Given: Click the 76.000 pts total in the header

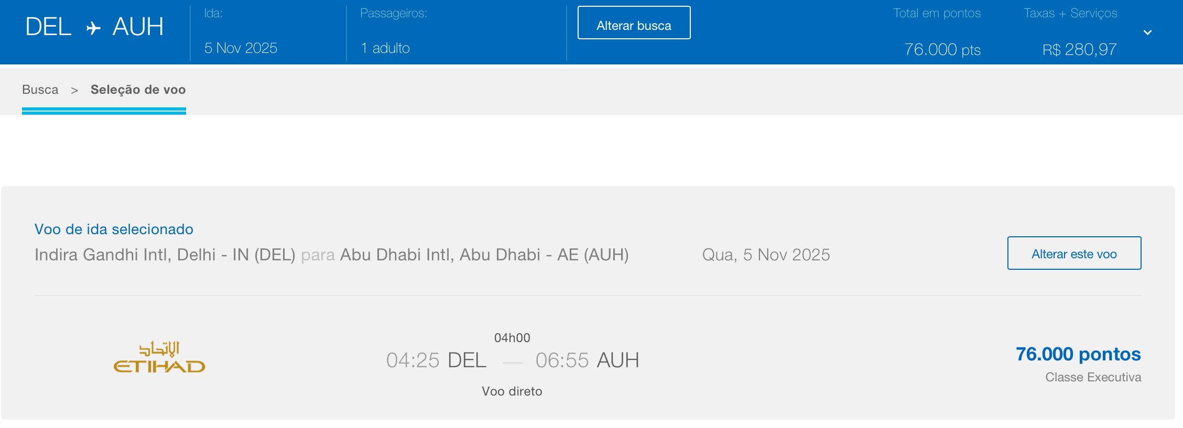Looking at the screenshot, I should click(x=942, y=50).
